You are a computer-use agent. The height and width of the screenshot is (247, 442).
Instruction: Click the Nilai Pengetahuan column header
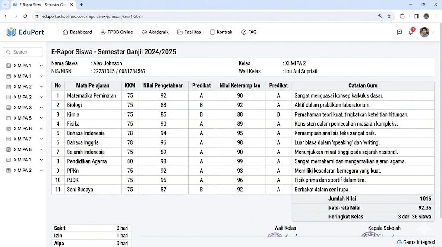point(164,86)
